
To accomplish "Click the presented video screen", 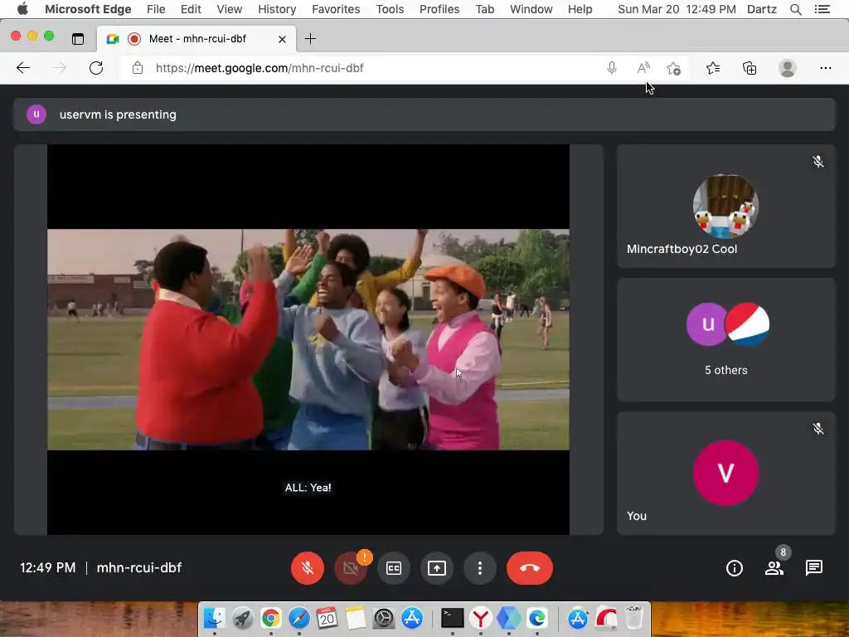I will click(x=308, y=339).
